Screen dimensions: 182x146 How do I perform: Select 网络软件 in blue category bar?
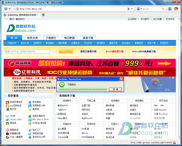tap(12, 43)
